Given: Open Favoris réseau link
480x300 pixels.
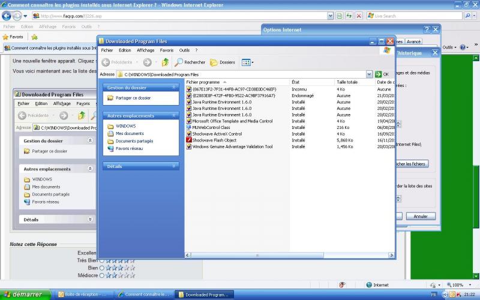Looking at the screenshot, I should (x=129, y=148).
